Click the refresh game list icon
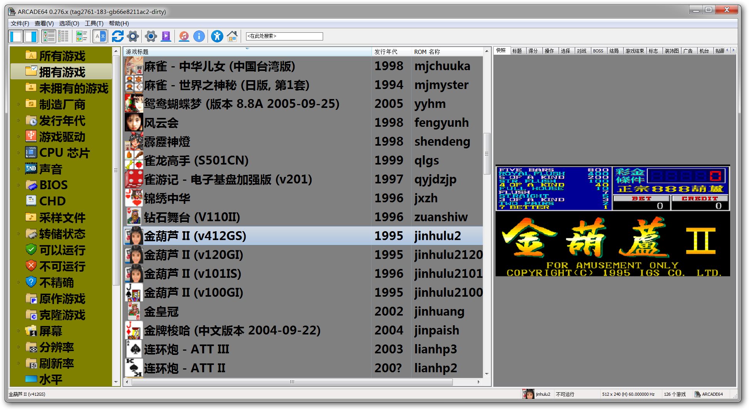Screen dimensions: 749x410 [x=117, y=37]
